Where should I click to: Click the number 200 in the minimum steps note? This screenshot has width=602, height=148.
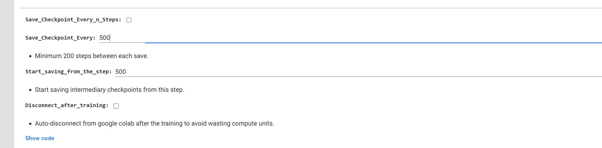click(68, 56)
